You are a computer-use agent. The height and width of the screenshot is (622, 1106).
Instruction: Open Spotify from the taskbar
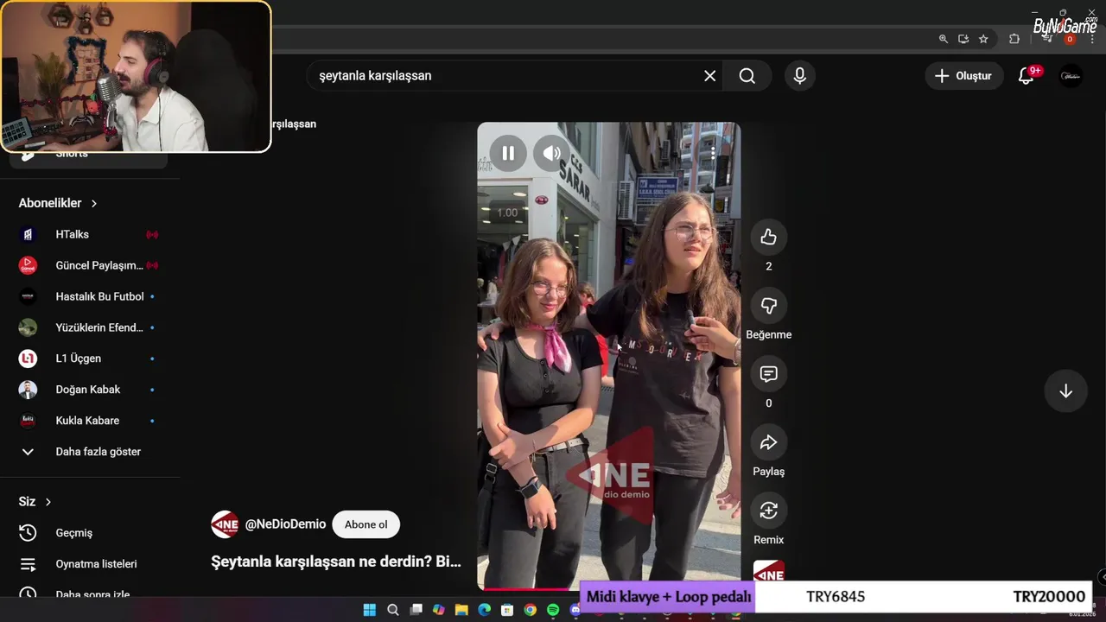(x=553, y=610)
